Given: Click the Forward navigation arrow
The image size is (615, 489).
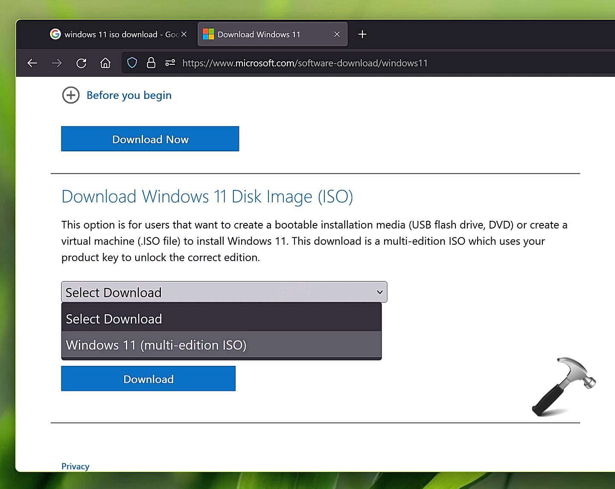Looking at the screenshot, I should pyautogui.click(x=57, y=63).
